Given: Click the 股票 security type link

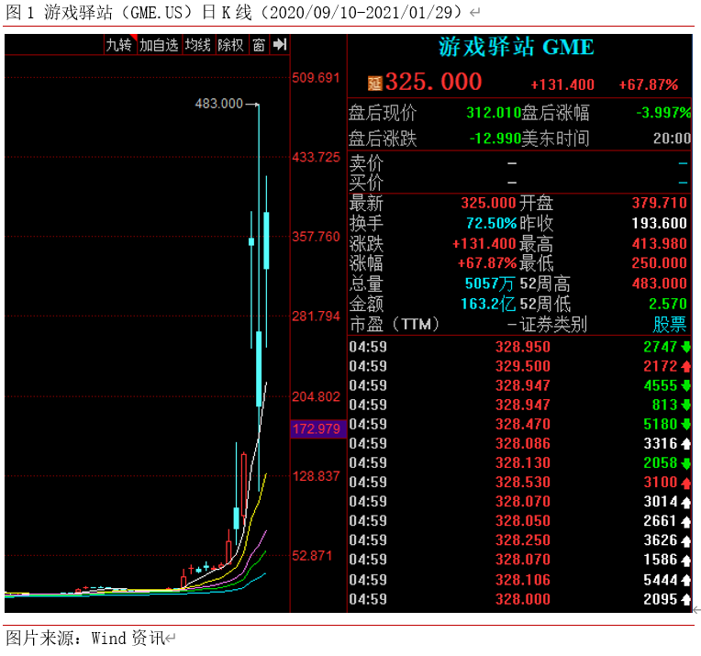Looking at the screenshot, I should click(x=670, y=324).
